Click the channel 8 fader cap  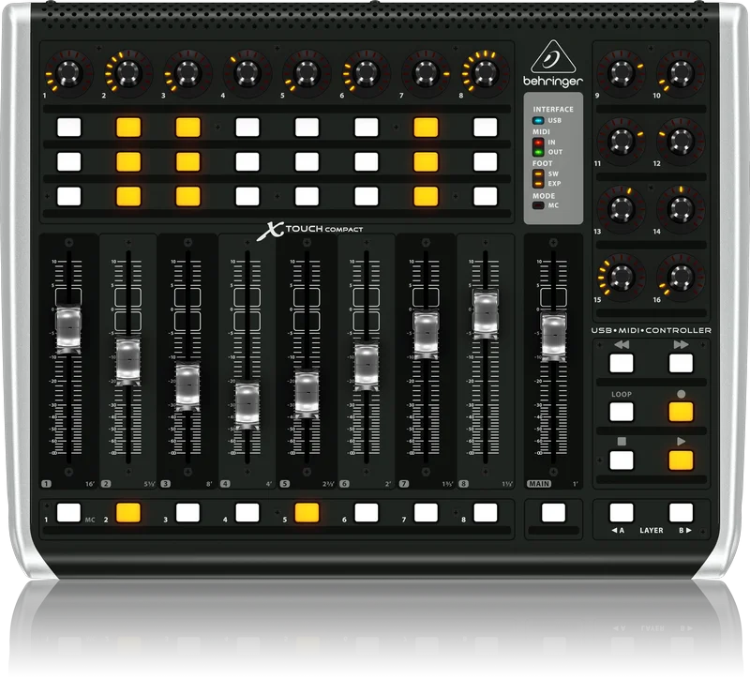485,313
